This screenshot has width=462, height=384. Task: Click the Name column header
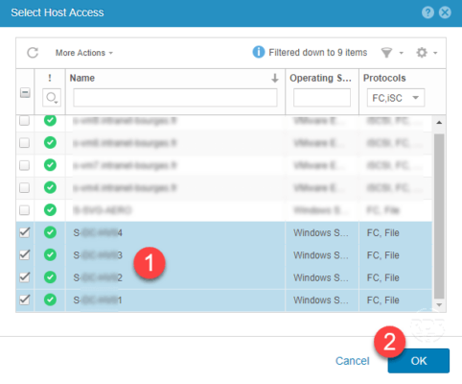tap(82, 78)
